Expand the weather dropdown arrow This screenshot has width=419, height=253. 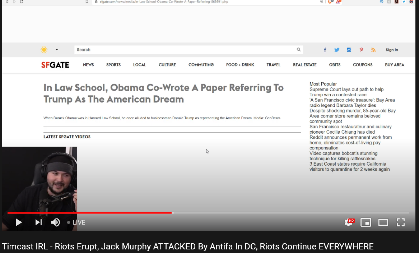(57, 50)
